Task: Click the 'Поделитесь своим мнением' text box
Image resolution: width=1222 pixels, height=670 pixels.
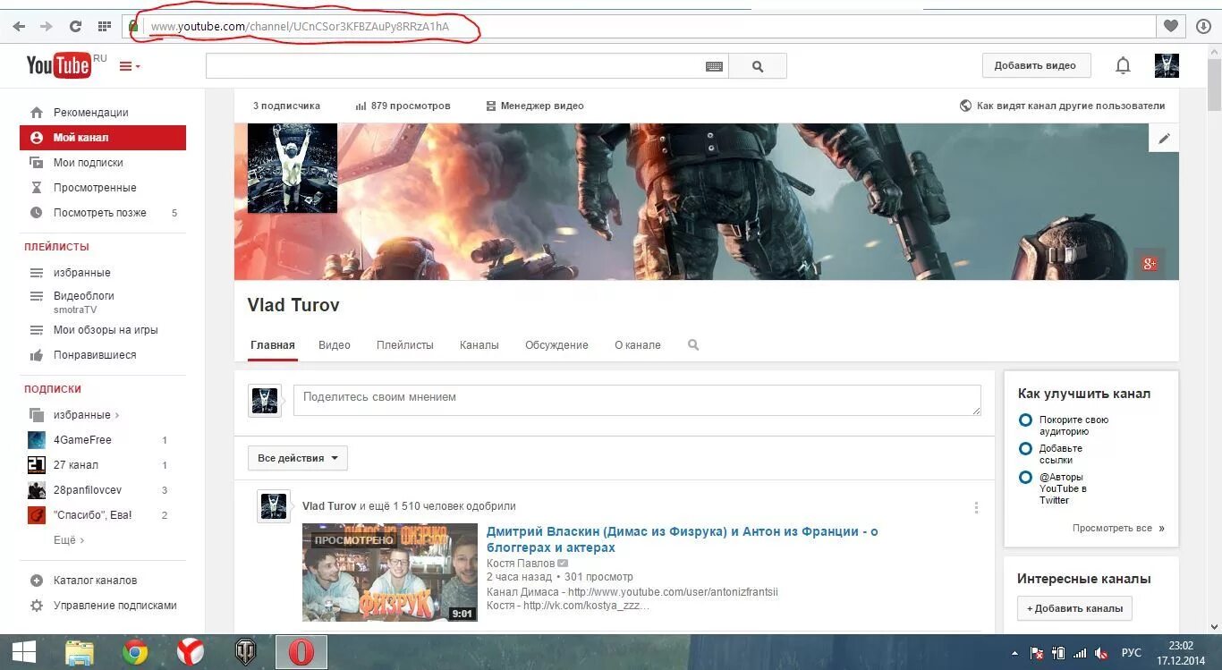Action: coord(637,400)
